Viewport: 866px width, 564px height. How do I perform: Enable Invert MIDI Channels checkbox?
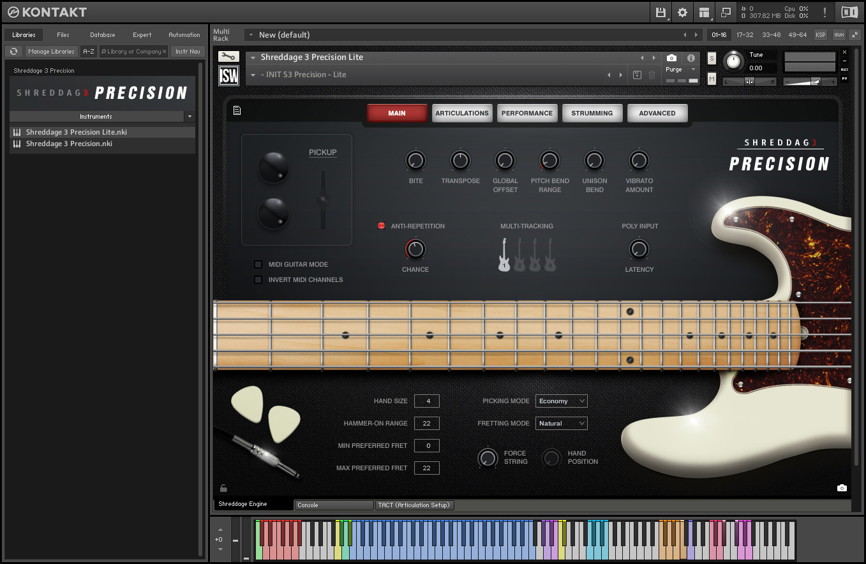coord(258,279)
